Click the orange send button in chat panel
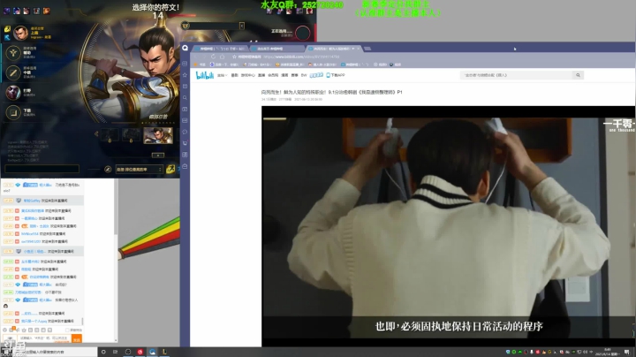636x357 pixels. pos(76,338)
